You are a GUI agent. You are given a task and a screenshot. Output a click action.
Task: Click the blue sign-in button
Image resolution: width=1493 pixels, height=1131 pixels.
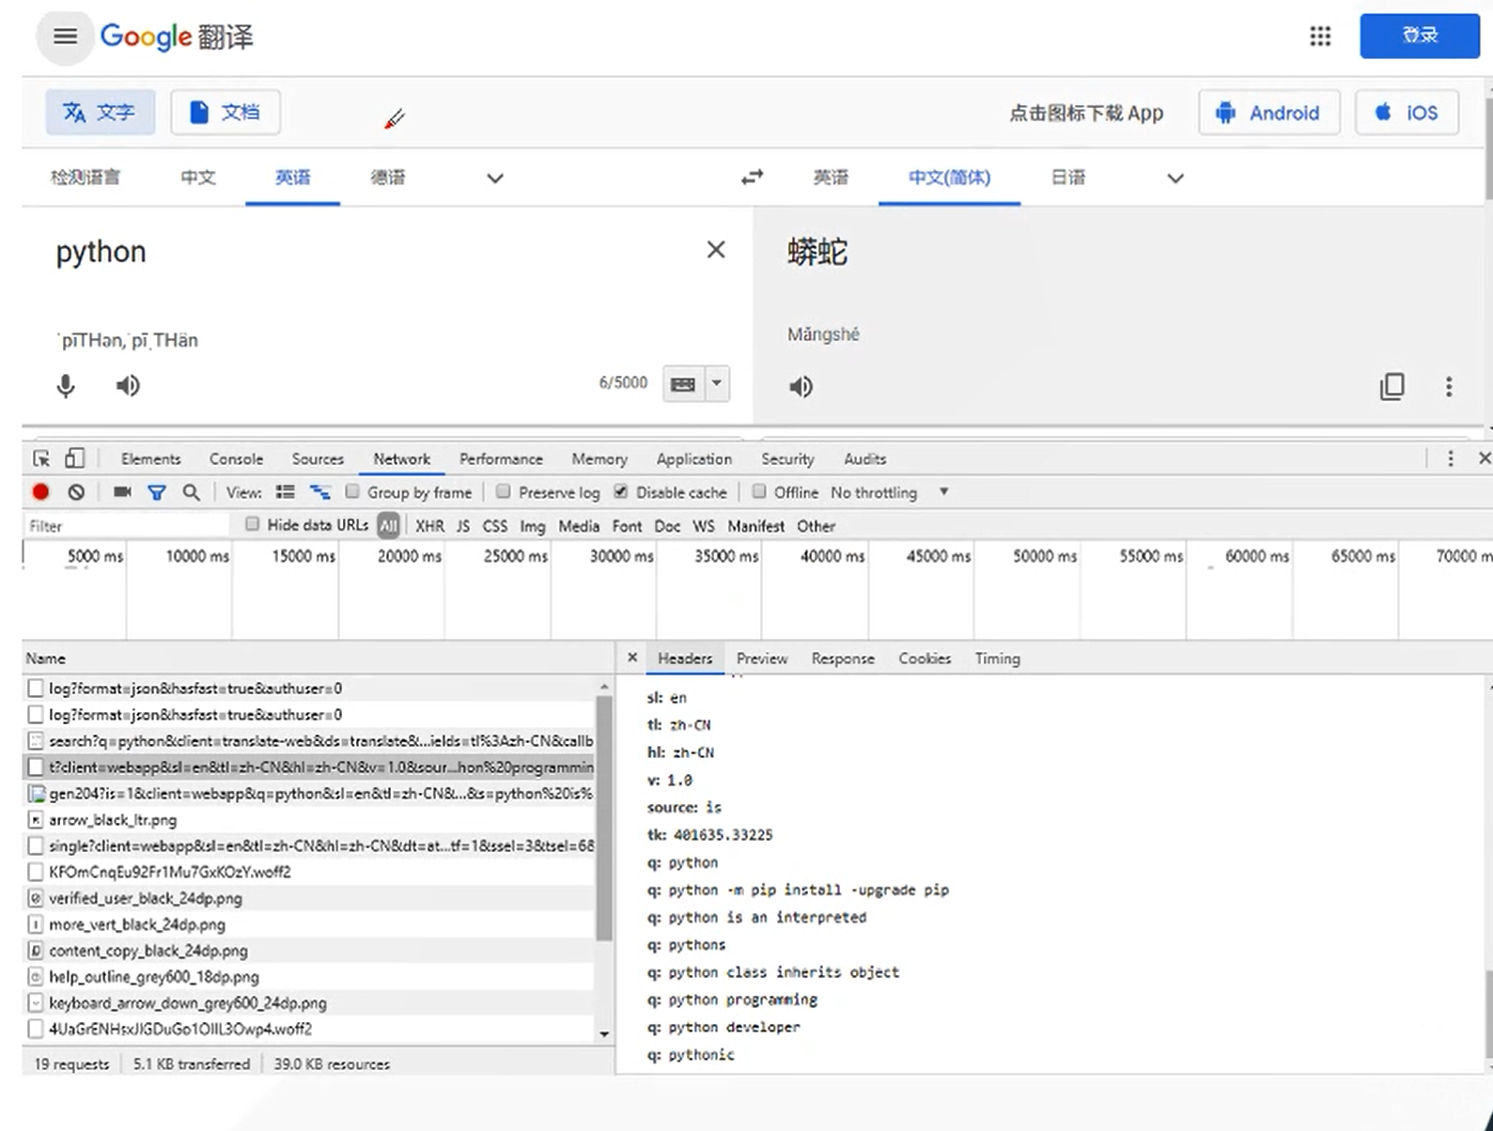[1420, 36]
